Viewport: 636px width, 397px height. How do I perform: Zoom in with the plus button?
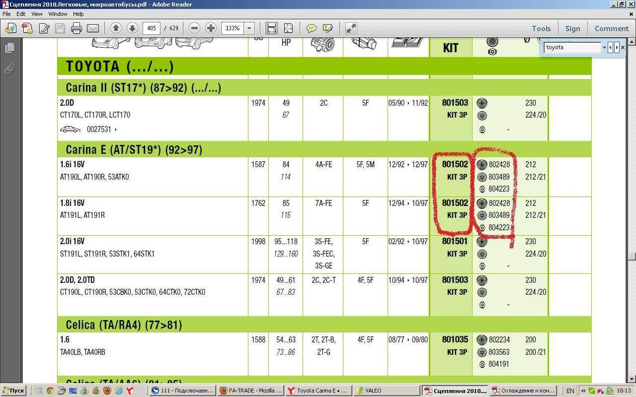[x=211, y=28]
